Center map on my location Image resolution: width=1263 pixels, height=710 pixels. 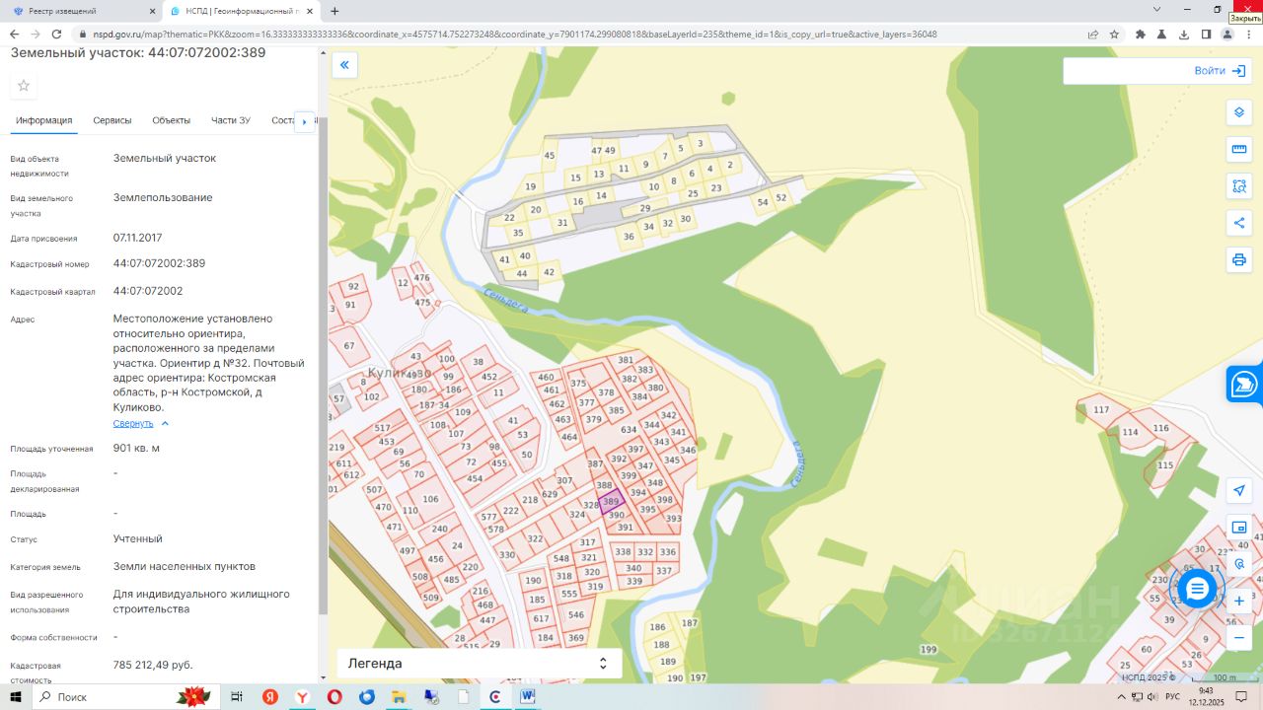[x=1239, y=491]
